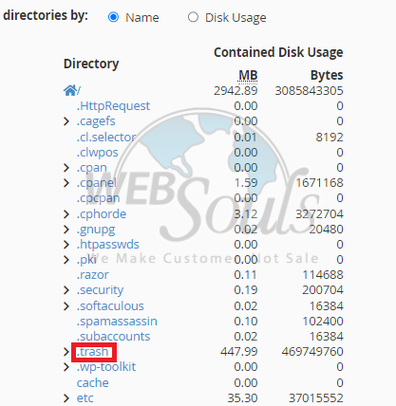
Task: Expand the .htpasswds directory chevron
Action: (x=66, y=245)
